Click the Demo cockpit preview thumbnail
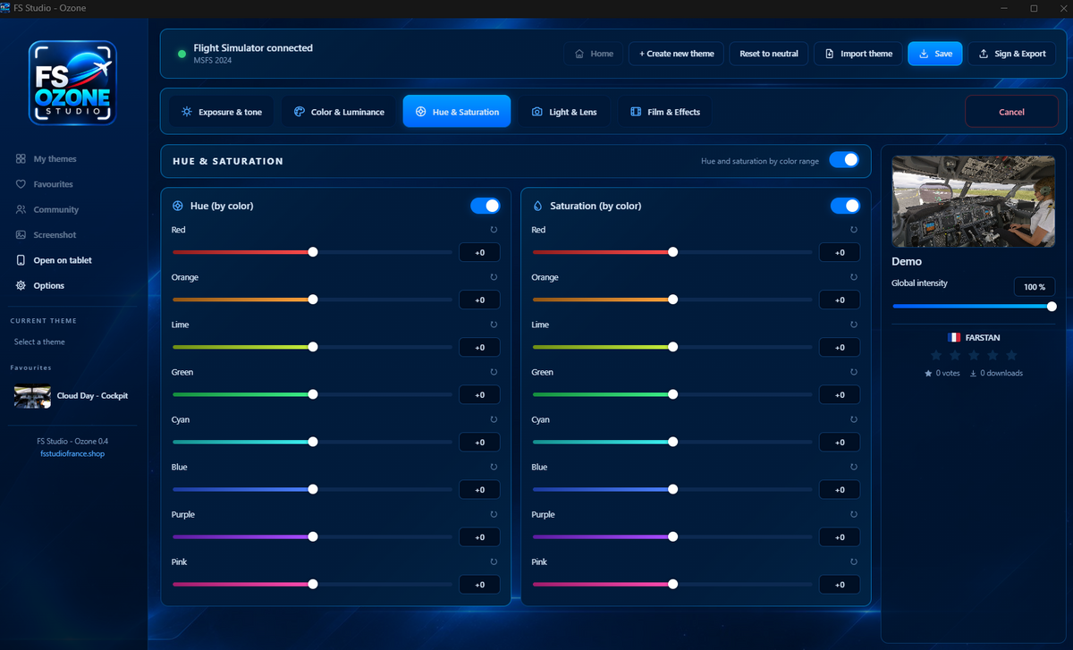 (x=974, y=201)
